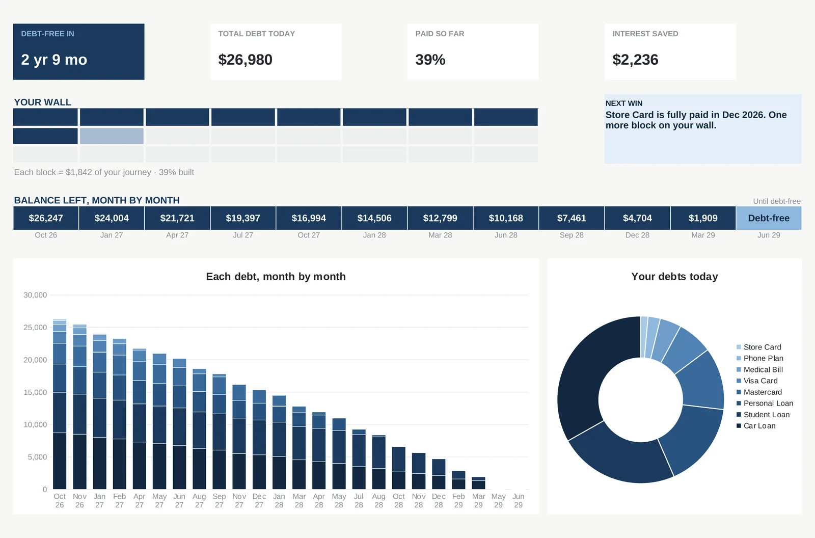Image resolution: width=815 pixels, height=538 pixels.
Task: Click the $26,247 Oct 26 balance cell
Action: pos(46,218)
